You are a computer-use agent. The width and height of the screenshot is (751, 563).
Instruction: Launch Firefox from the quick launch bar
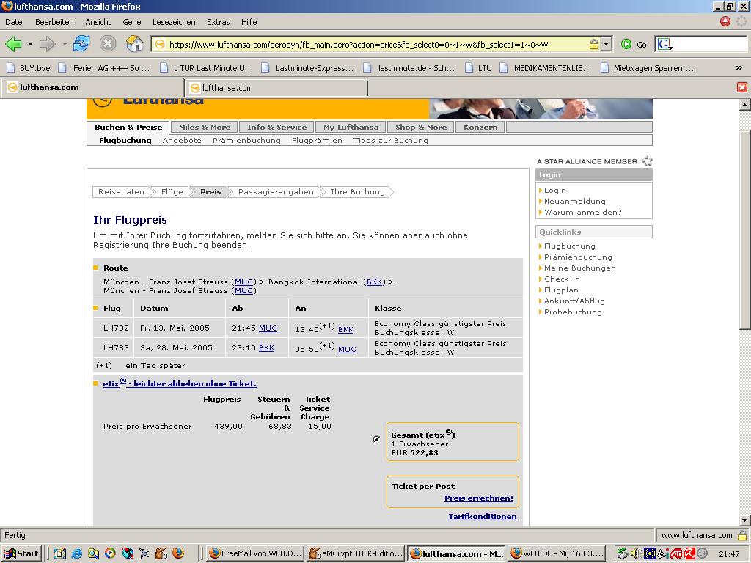click(177, 553)
